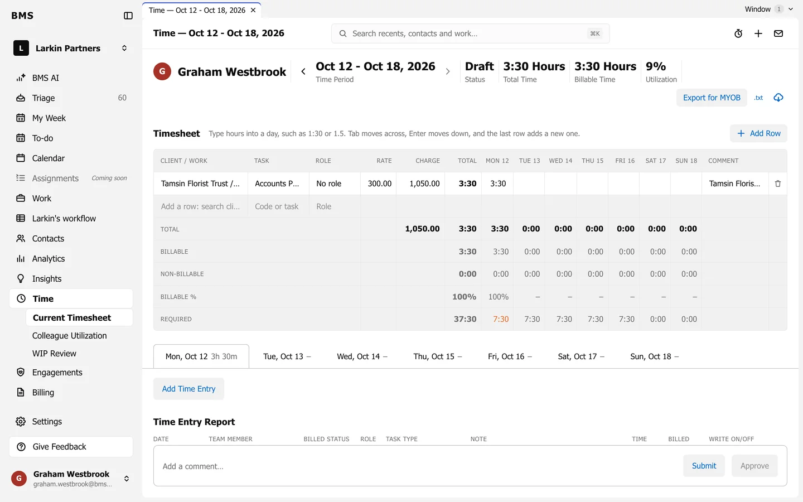The height and width of the screenshot is (502, 803).
Task: Open the Window dropdown menu
Action: point(769,9)
